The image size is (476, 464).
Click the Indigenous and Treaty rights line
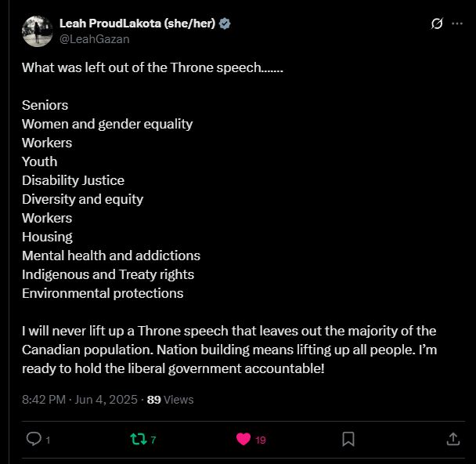click(x=108, y=274)
